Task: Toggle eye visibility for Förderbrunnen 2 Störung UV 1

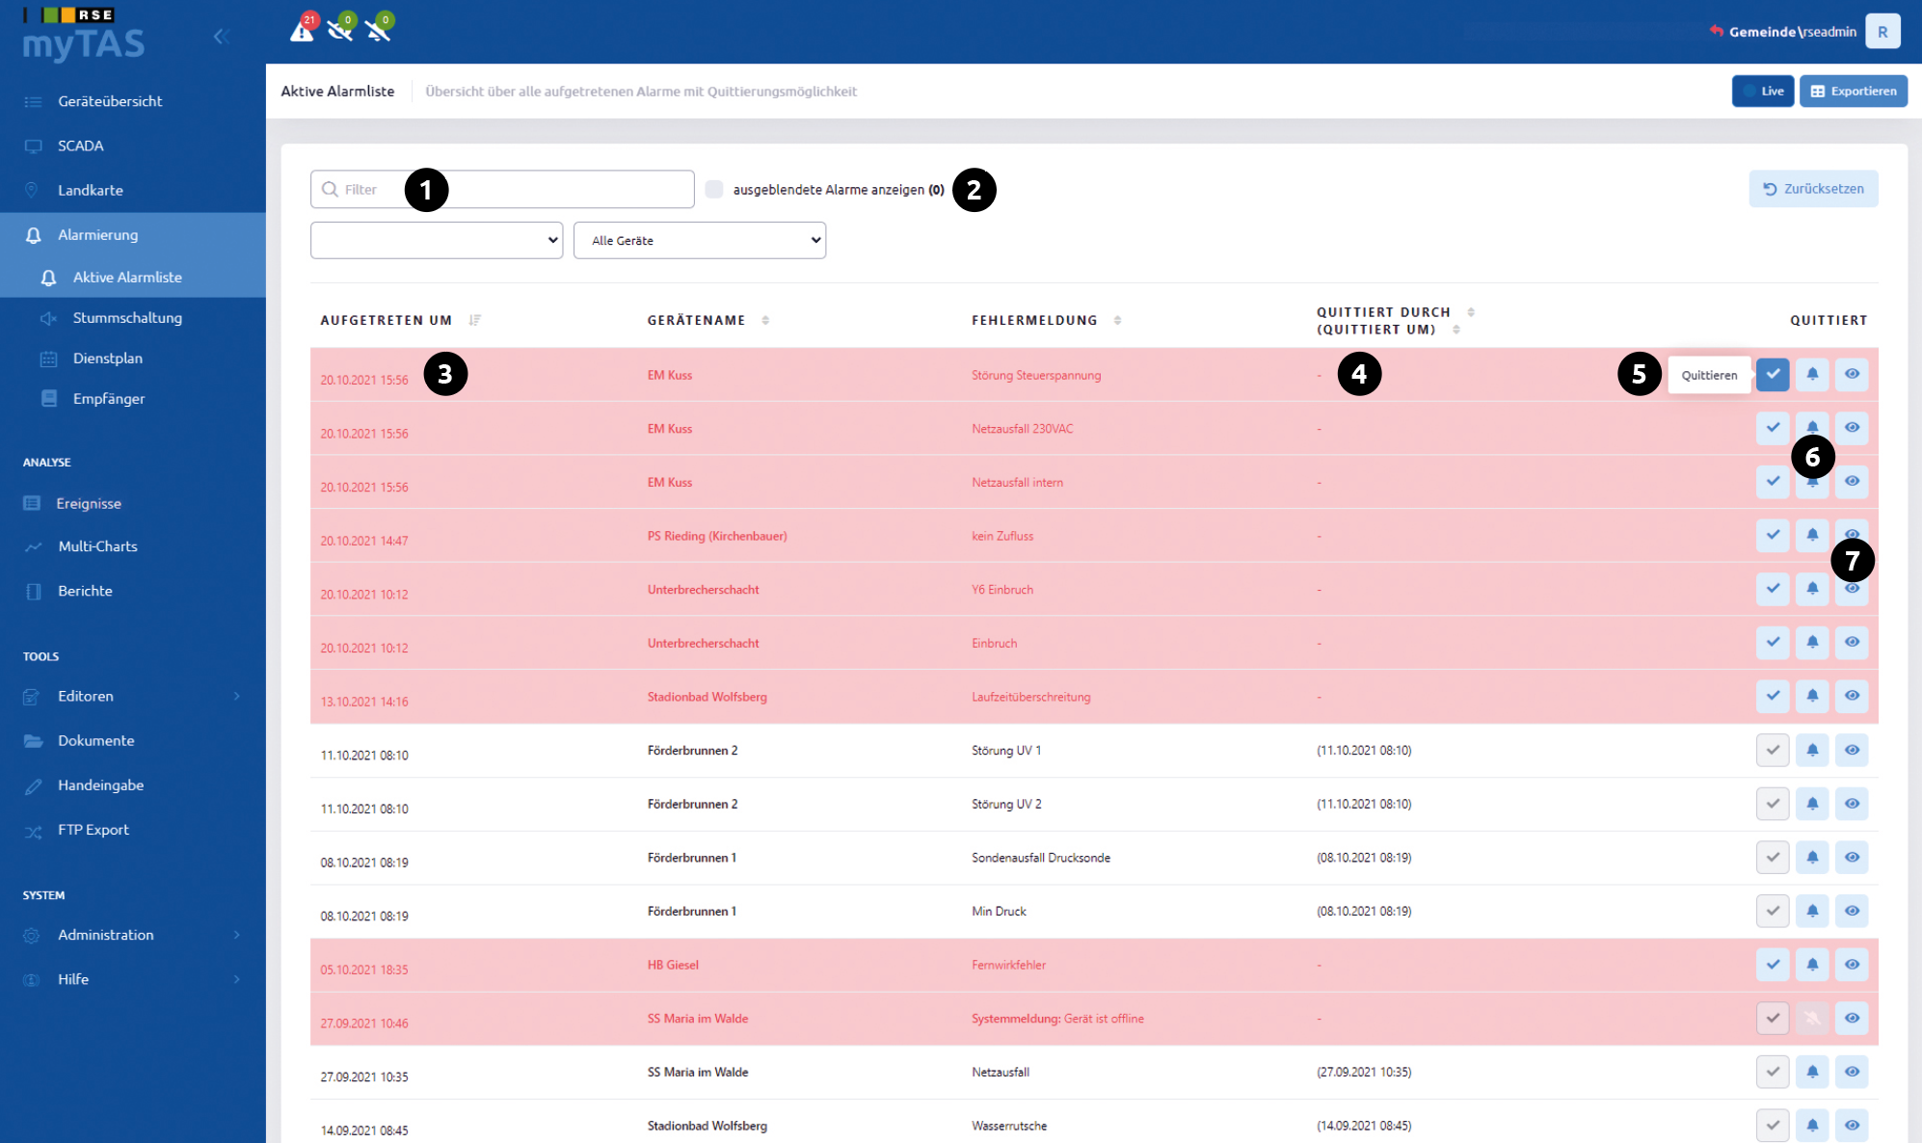Action: click(x=1852, y=750)
